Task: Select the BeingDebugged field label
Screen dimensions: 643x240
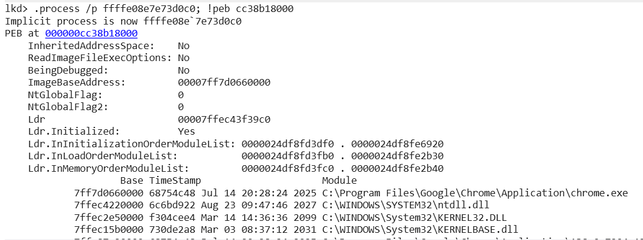Action: tap(68, 70)
